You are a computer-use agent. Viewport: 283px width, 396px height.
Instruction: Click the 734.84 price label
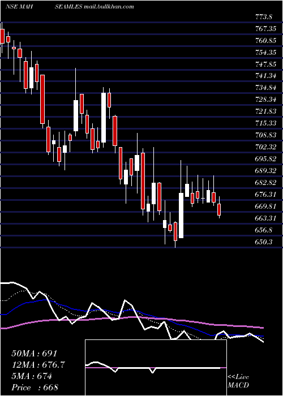tap(265, 88)
